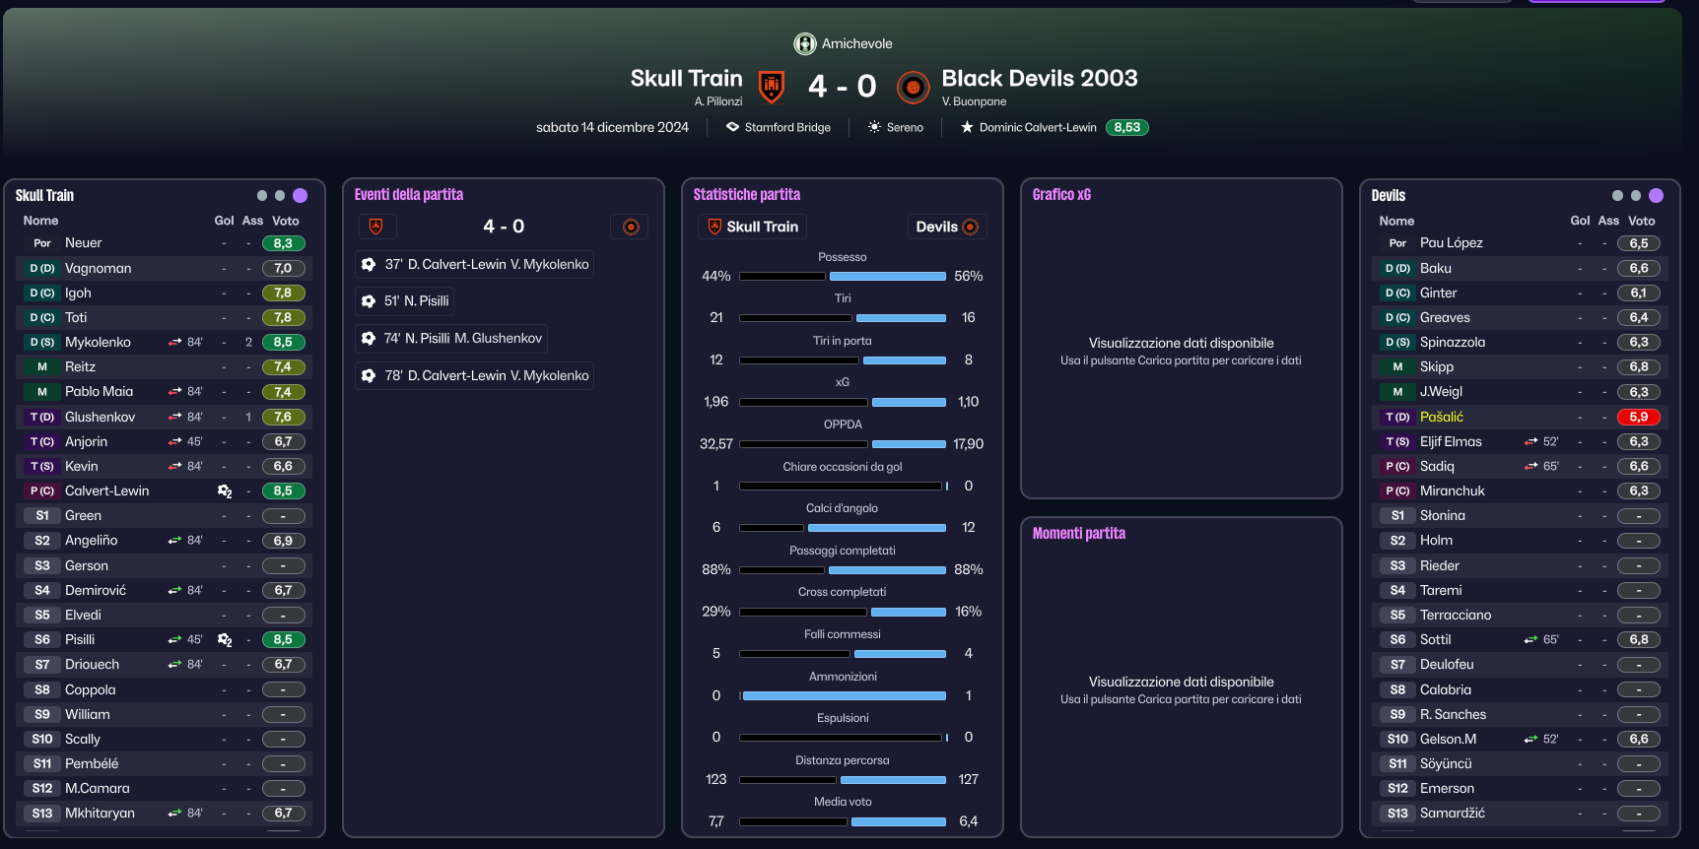
Task: Click the Black Devils 2003 club crest
Action: coord(914,87)
